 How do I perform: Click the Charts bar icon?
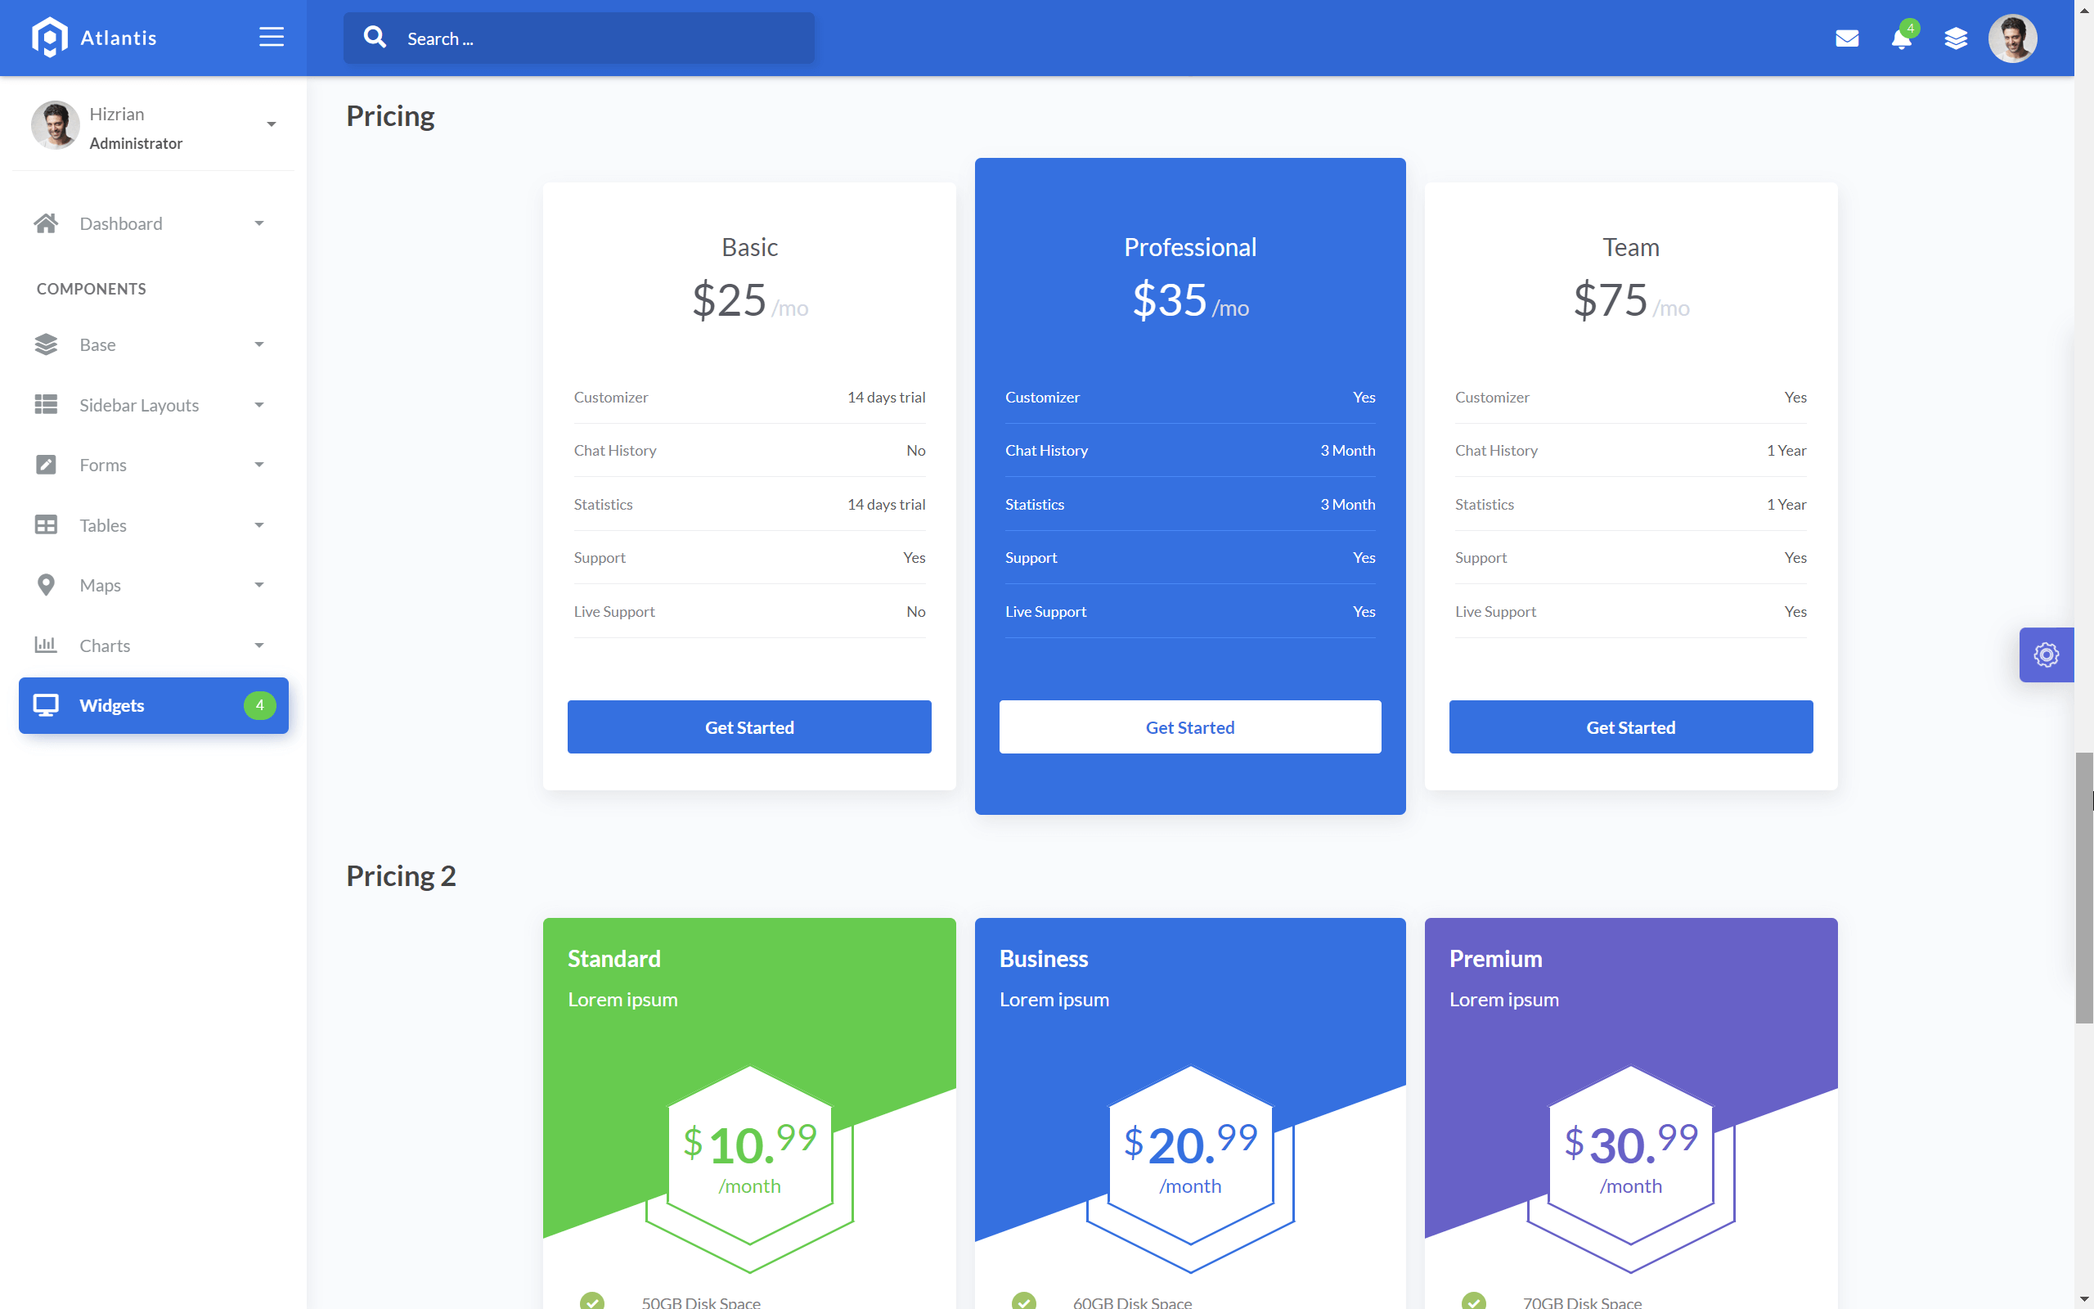pos(46,645)
